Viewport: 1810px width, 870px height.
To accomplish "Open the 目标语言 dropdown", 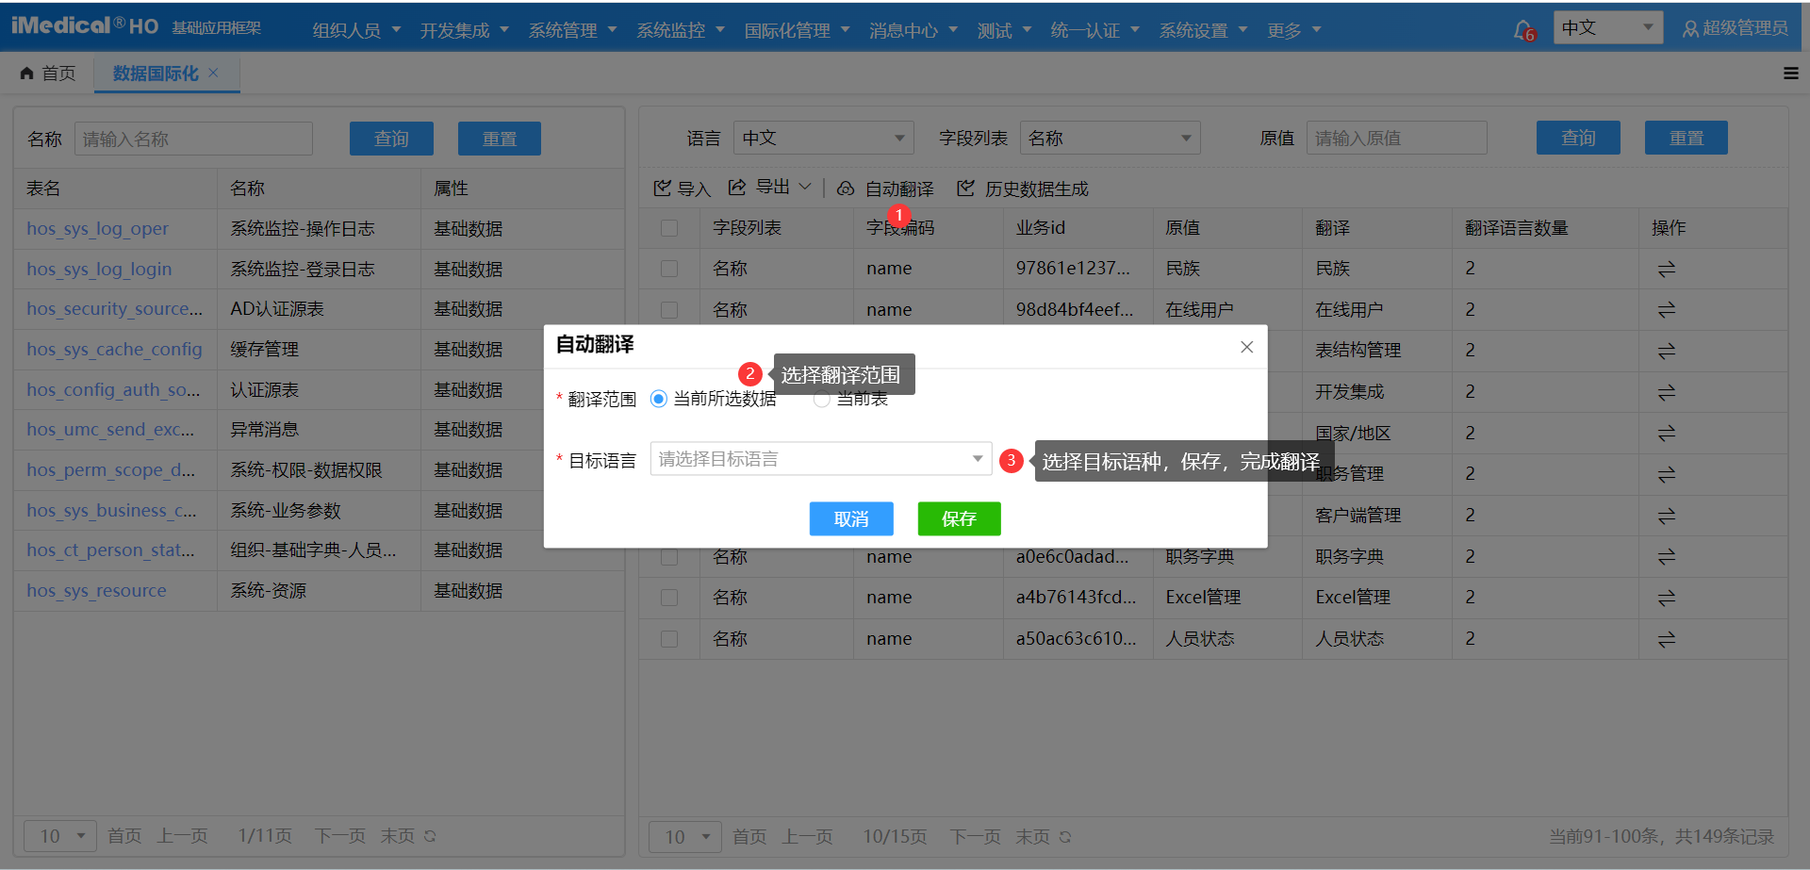I will point(820,459).
